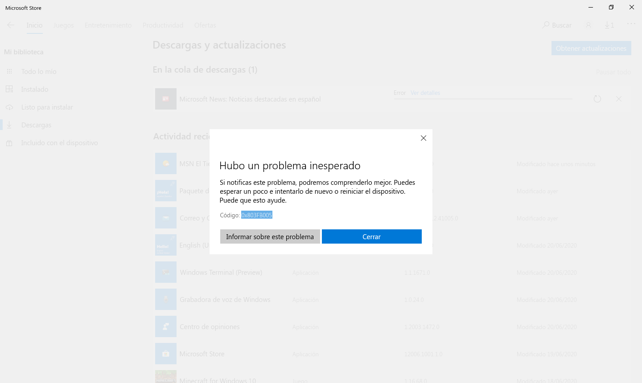Switch to the Productividad tab
642x383 pixels.
(x=163, y=25)
